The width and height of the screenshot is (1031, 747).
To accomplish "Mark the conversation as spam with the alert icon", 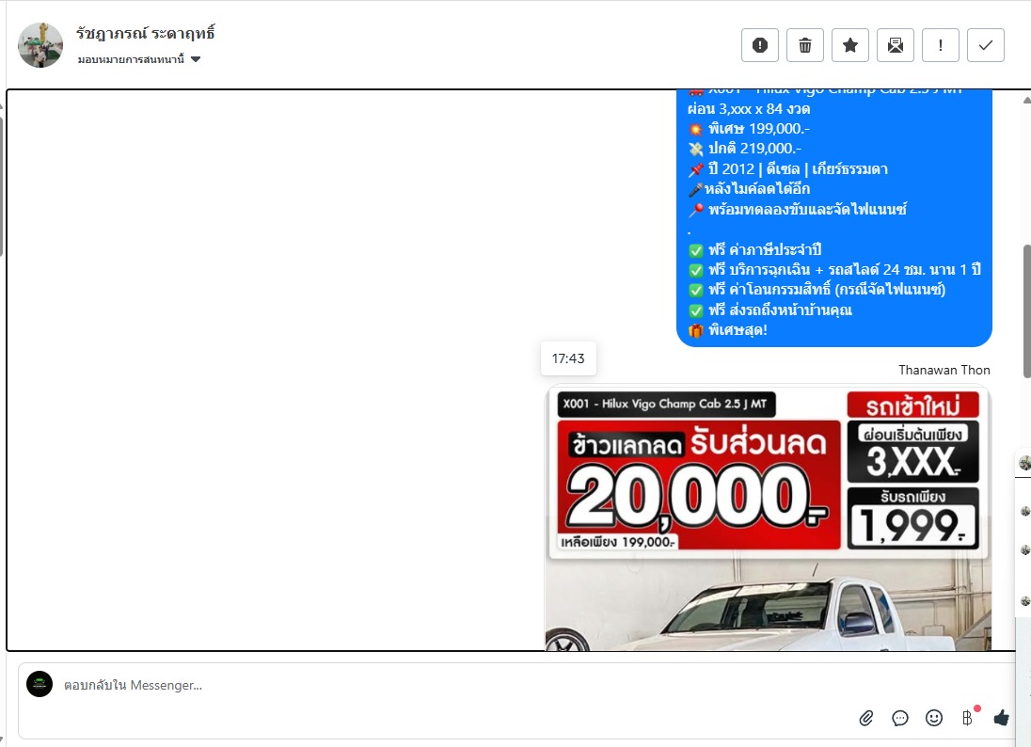I will click(759, 45).
